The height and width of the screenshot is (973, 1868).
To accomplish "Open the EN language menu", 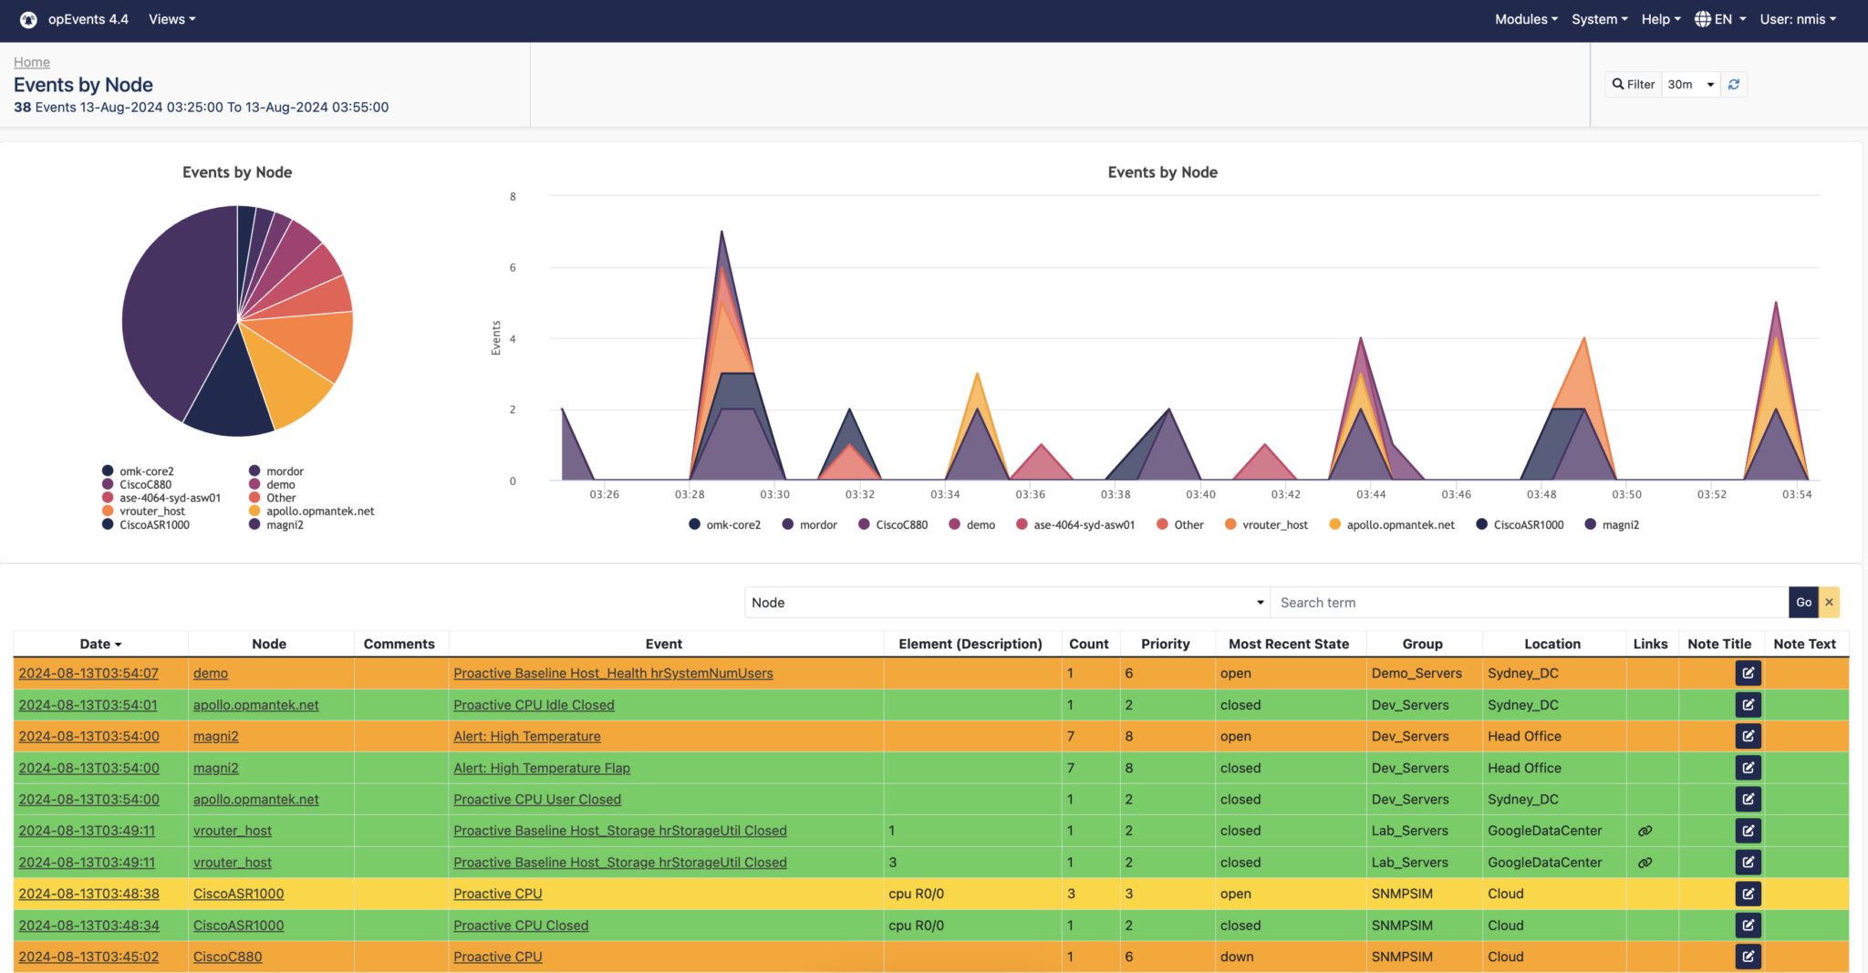I will (1720, 19).
